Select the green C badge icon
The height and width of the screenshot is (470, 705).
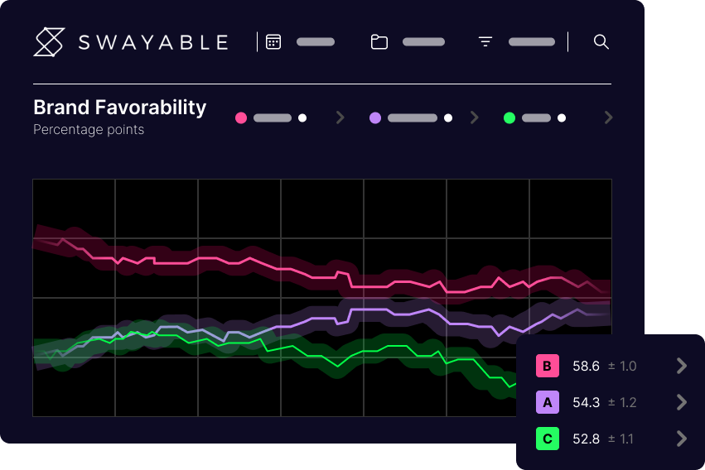coord(548,439)
